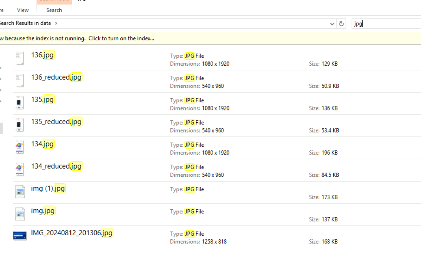Click the 135.jpg file thumbnail icon
Image resolution: width=421 pixels, height=262 pixels.
click(x=20, y=103)
